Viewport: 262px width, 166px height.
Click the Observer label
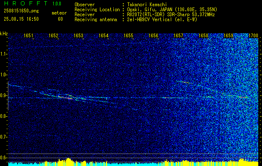click(85, 5)
